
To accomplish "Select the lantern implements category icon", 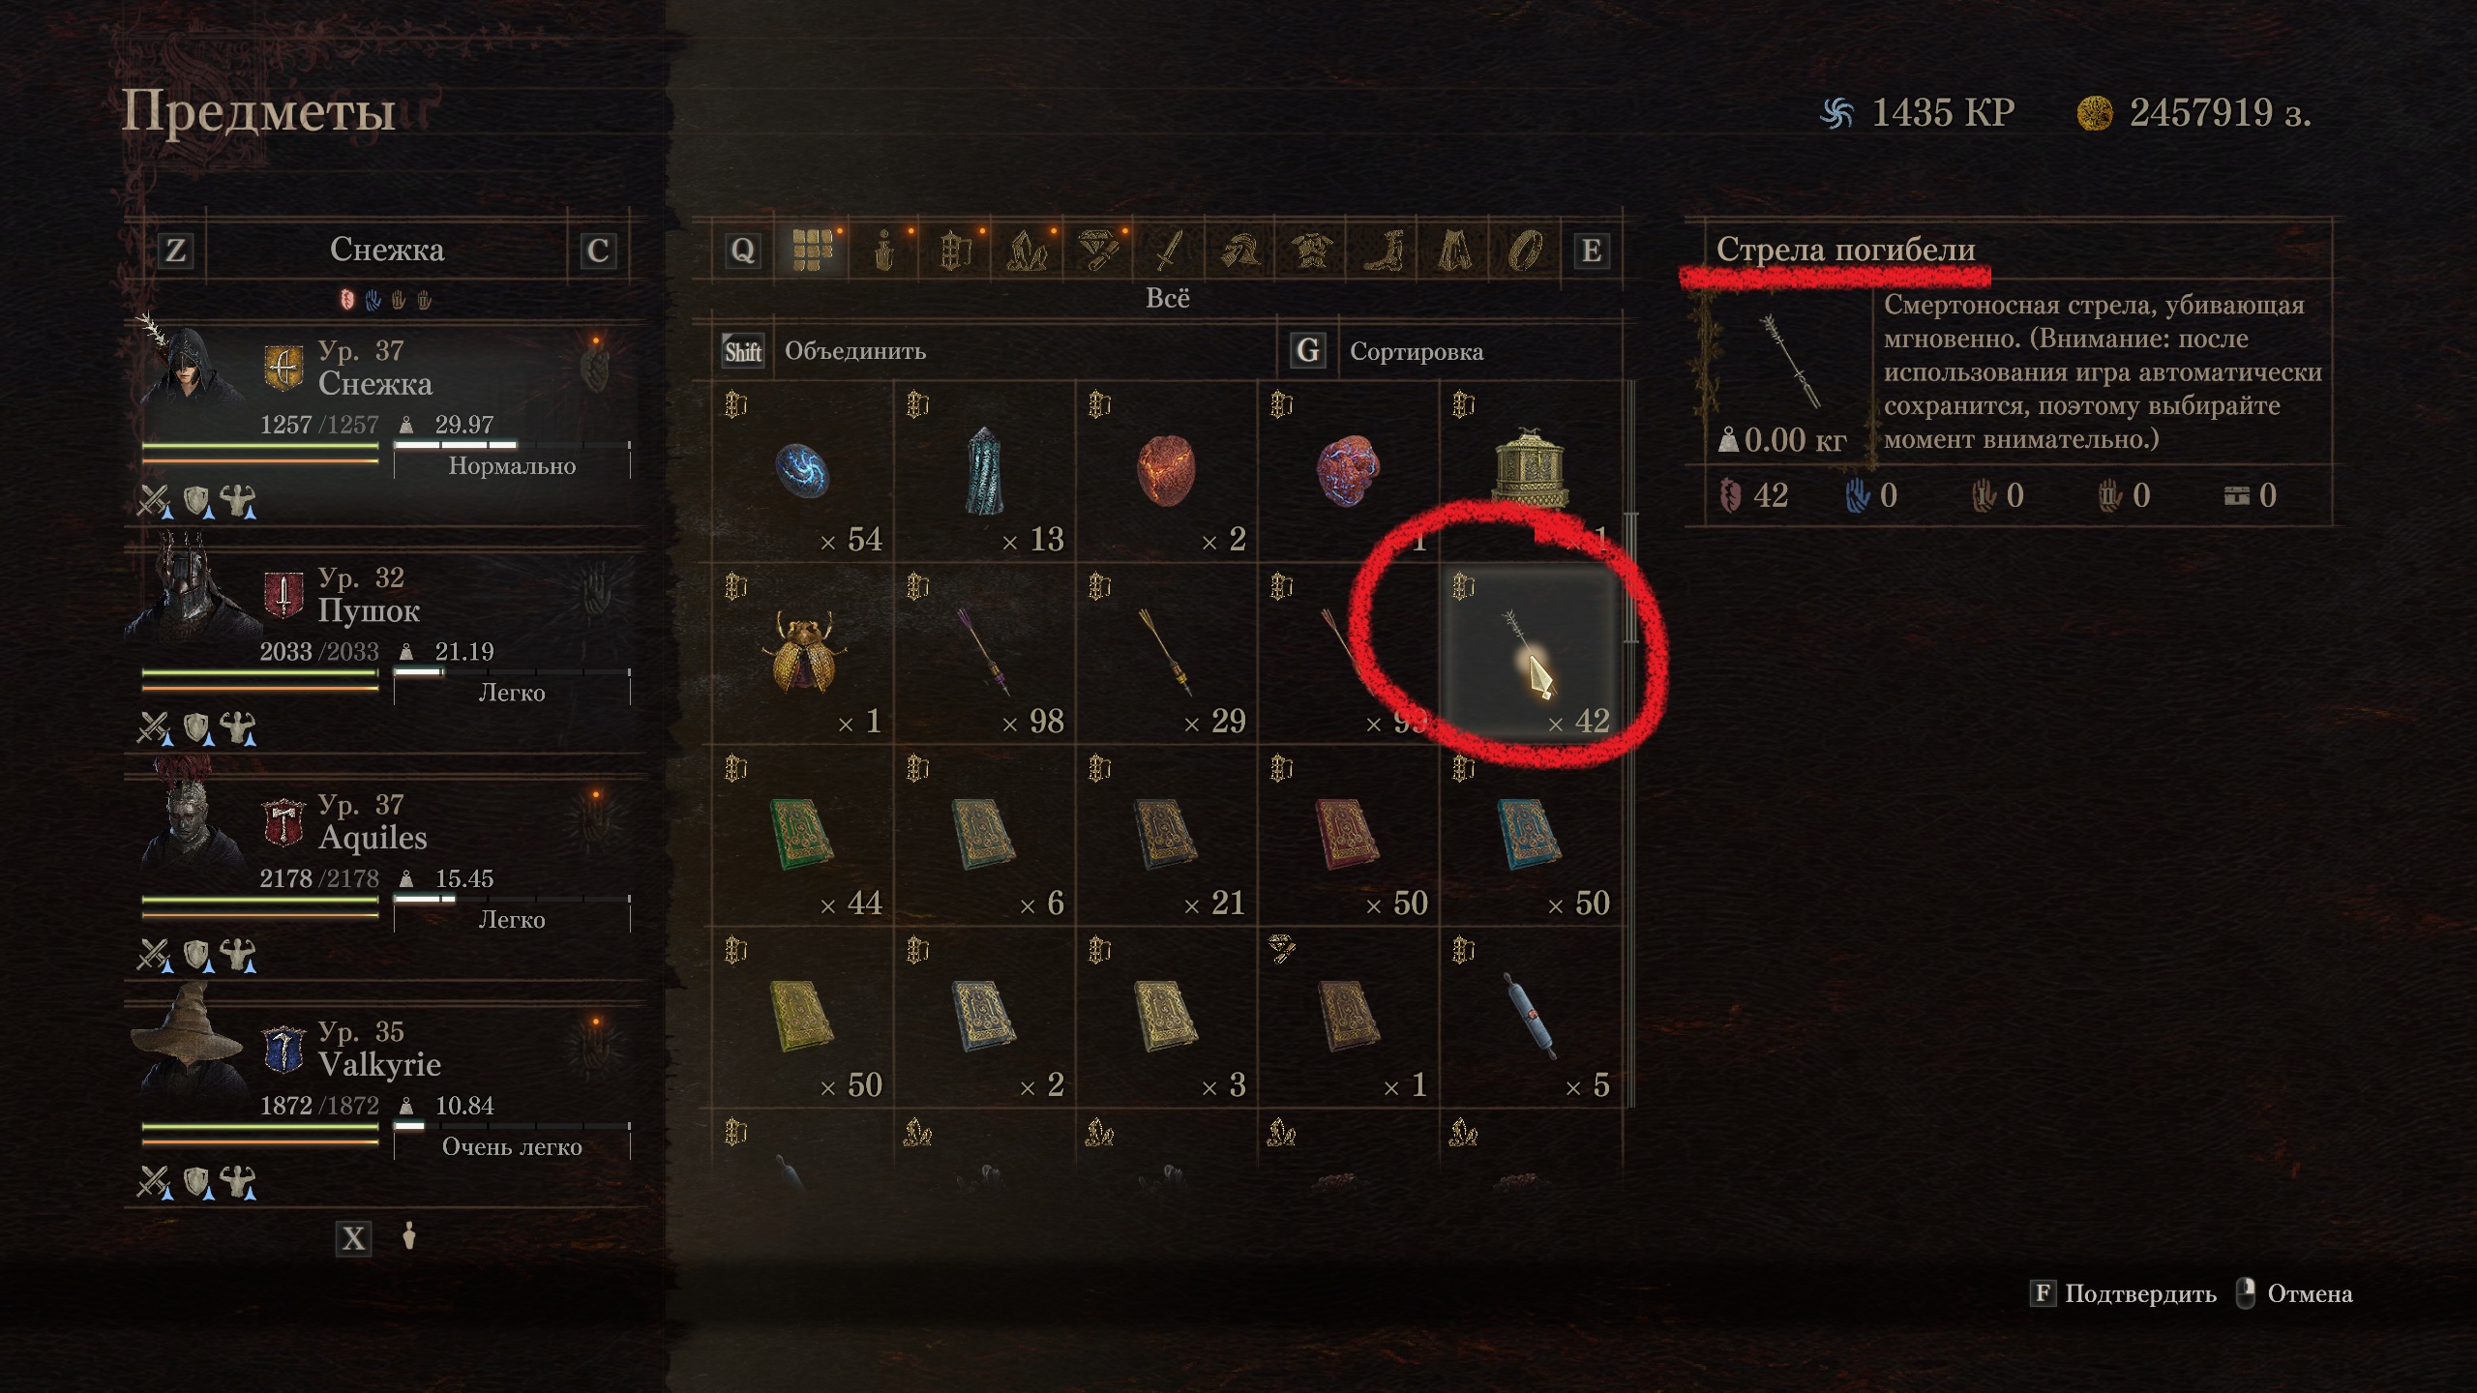I will click(x=956, y=252).
